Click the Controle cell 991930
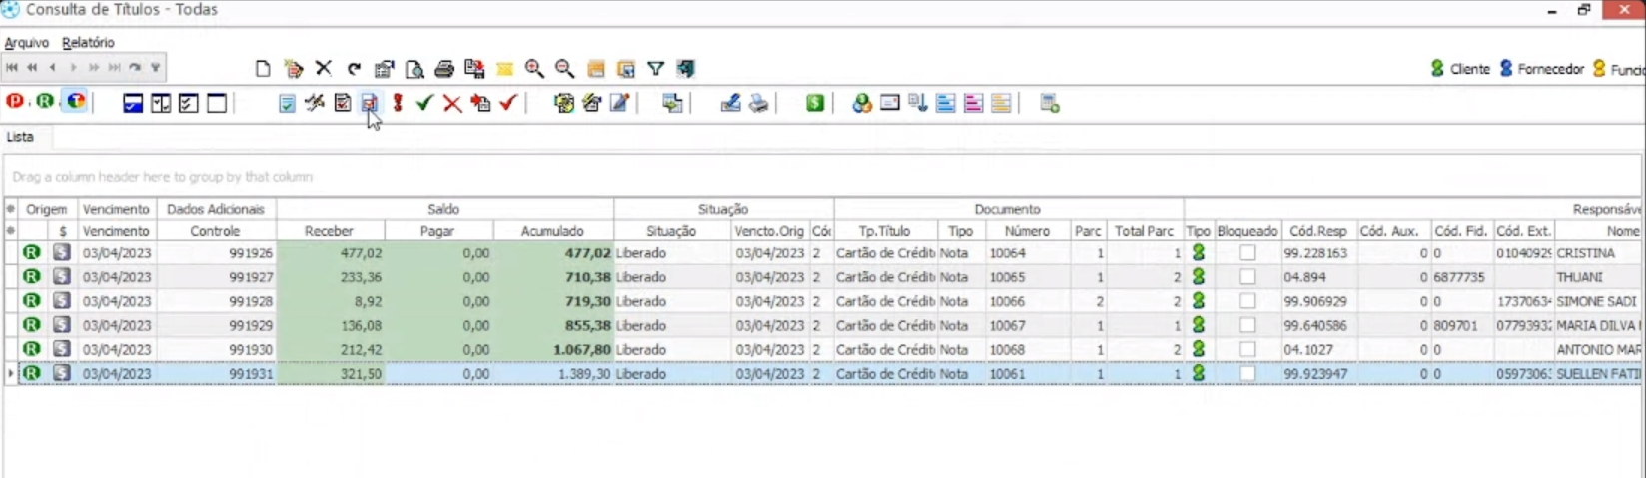Viewport: 1646px width, 478px height. coord(216,349)
